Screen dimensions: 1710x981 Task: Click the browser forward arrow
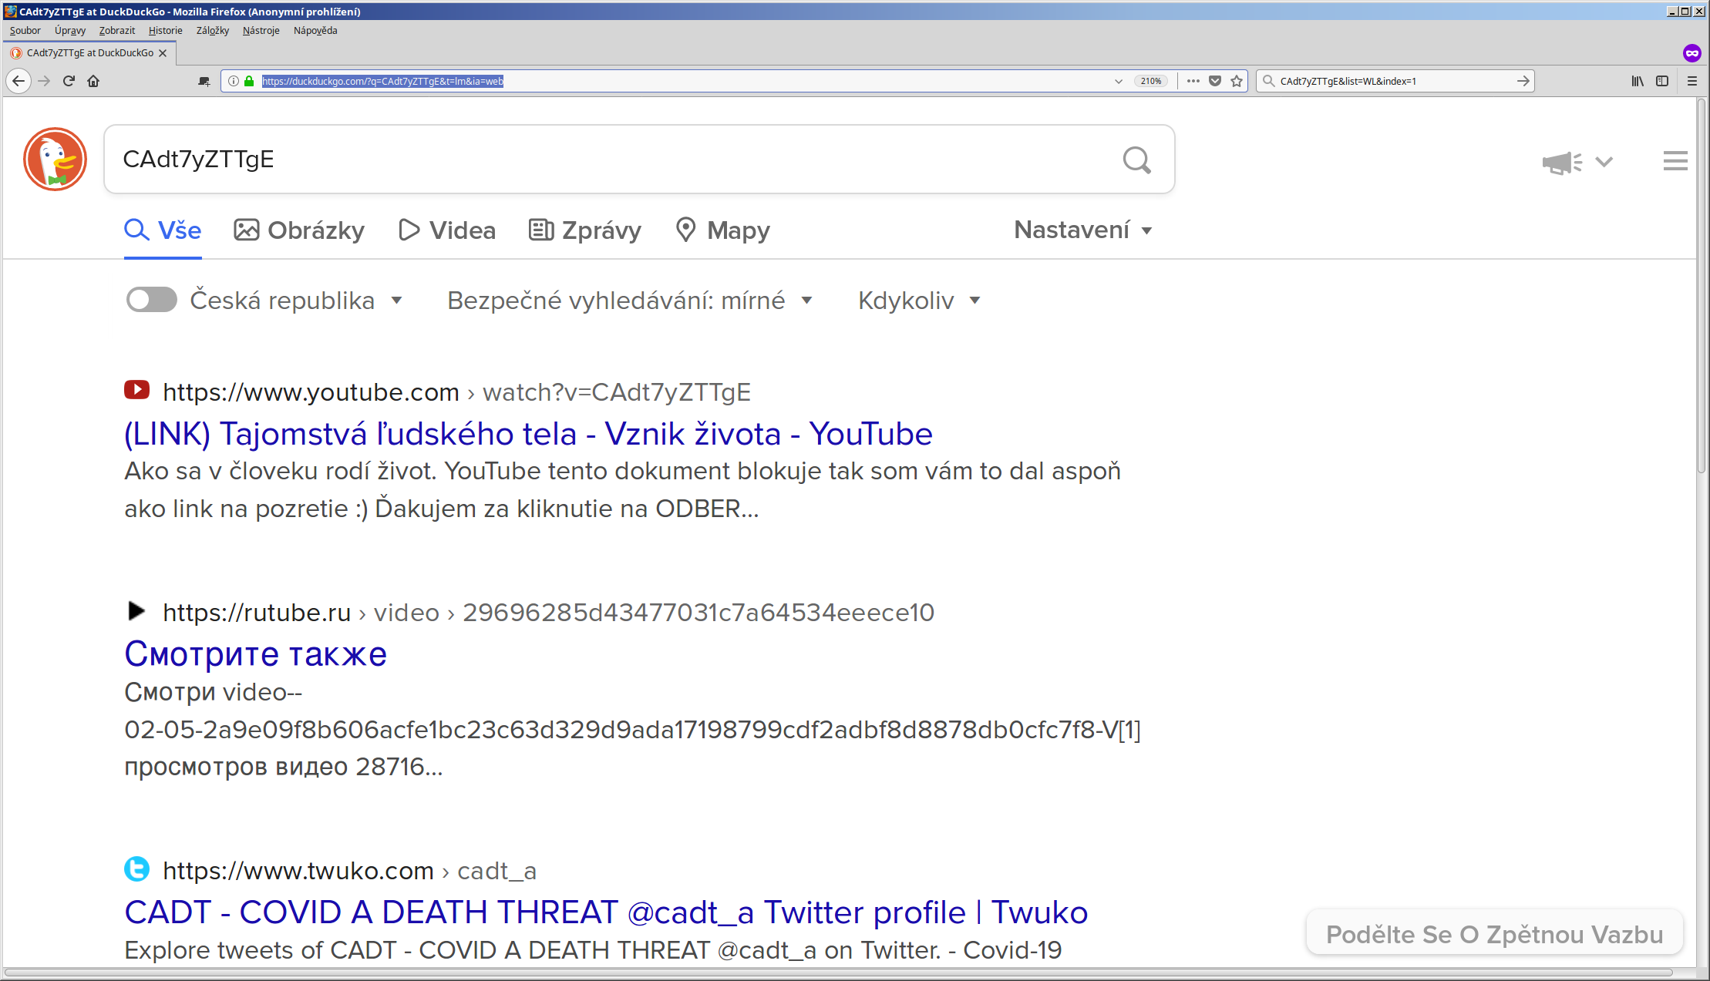point(44,81)
